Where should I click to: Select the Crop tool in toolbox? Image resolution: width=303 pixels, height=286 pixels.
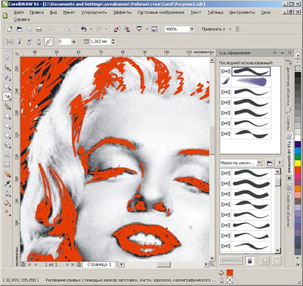tap(7, 77)
